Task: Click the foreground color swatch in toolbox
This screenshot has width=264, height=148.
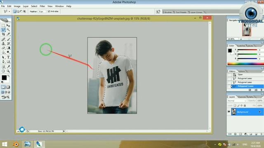Action: (x=4, y=78)
